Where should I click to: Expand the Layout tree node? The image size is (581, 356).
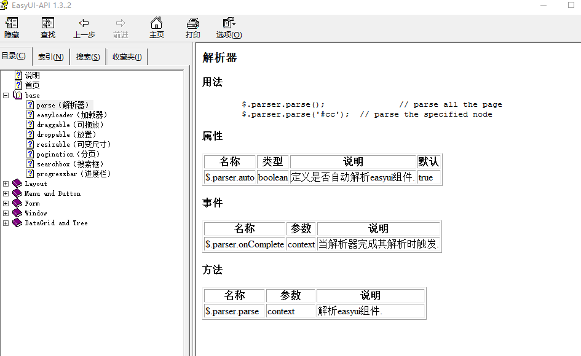point(6,183)
